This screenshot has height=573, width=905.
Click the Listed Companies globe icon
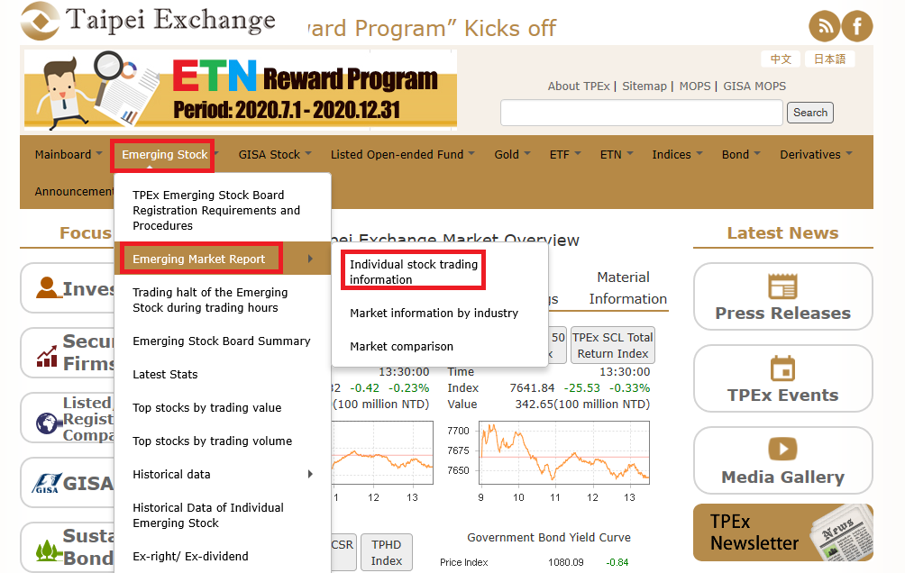(48, 423)
